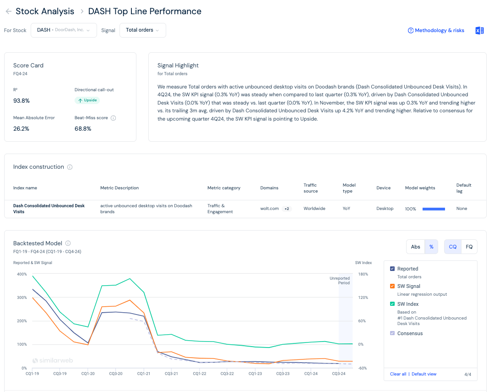Click Score Card FQ4-24 label
Image resolution: width=494 pixels, height=392 pixels.
point(20,74)
